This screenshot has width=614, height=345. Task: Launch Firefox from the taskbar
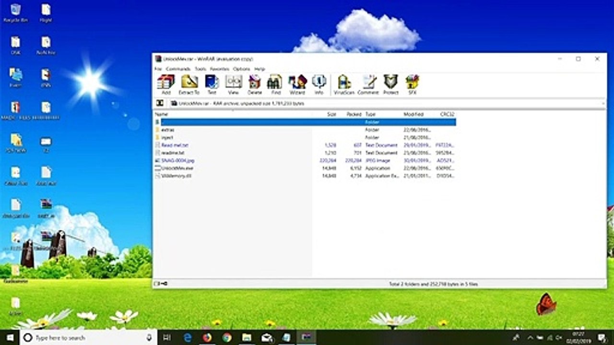[207, 337]
